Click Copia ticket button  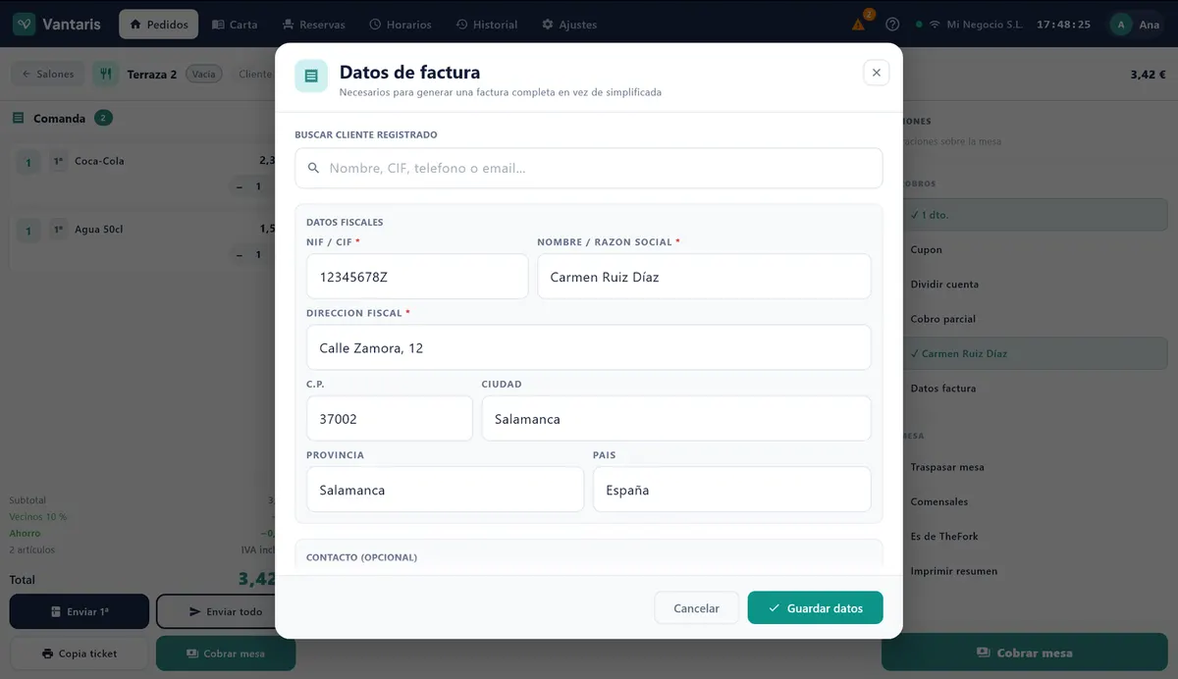click(80, 653)
